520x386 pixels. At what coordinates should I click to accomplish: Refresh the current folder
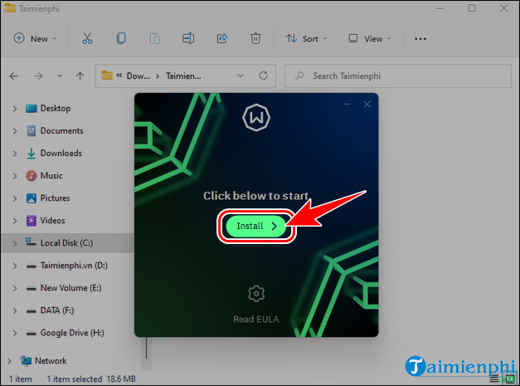click(263, 76)
